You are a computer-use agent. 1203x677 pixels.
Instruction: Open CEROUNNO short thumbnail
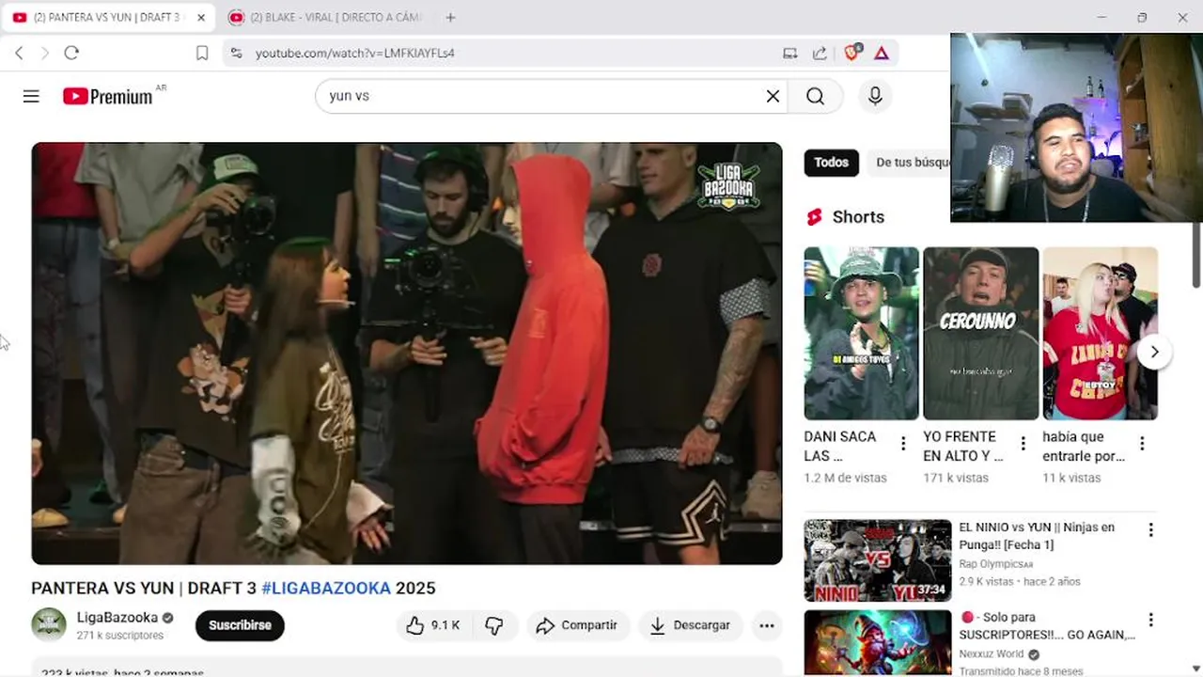(x=980, y=333)
